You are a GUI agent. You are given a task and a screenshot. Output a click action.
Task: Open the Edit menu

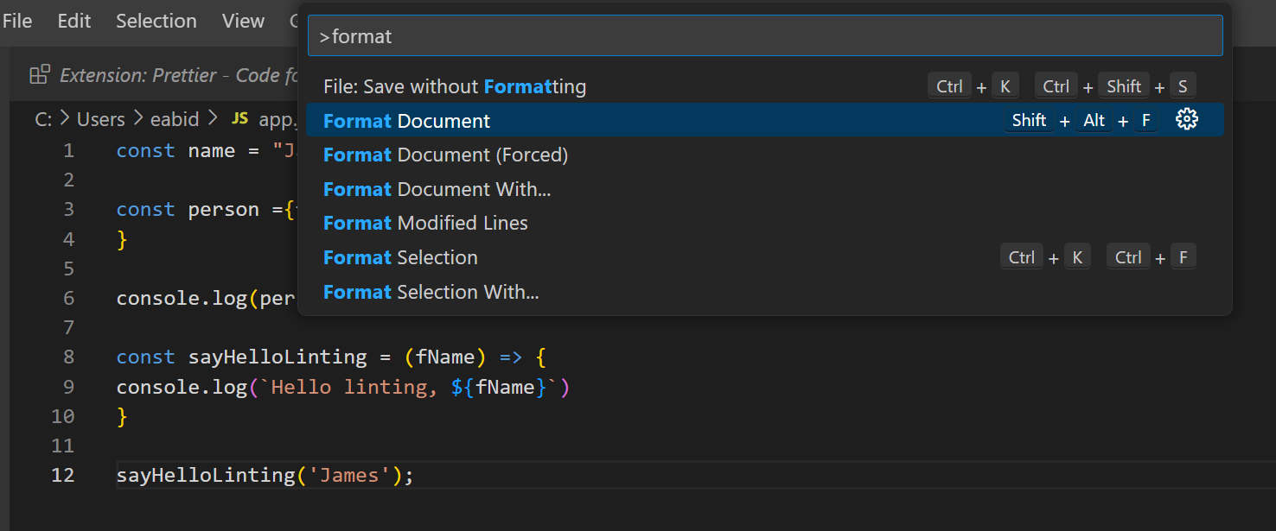pyautogui.click(x=74, y=21)
